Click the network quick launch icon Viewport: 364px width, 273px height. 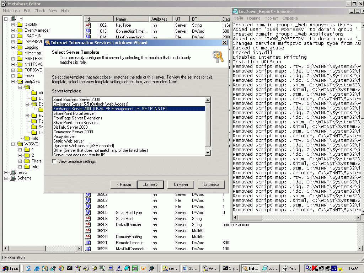(119, 268)
